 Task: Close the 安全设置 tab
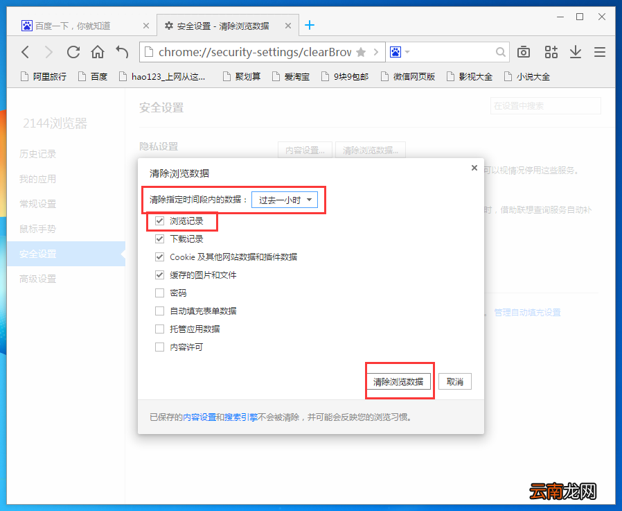(x=288, y=26)
